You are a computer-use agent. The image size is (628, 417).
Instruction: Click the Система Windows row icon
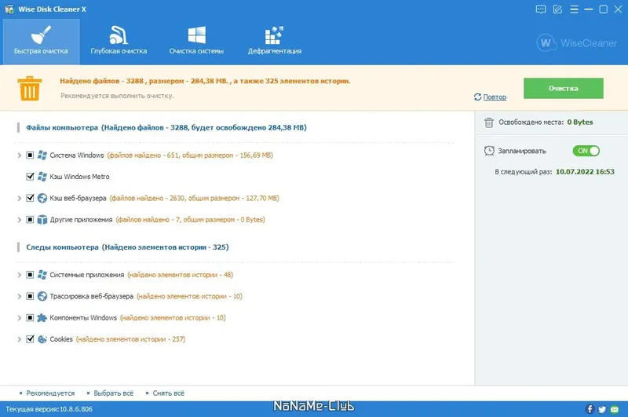pyautogui.click(x=42, y=155)
